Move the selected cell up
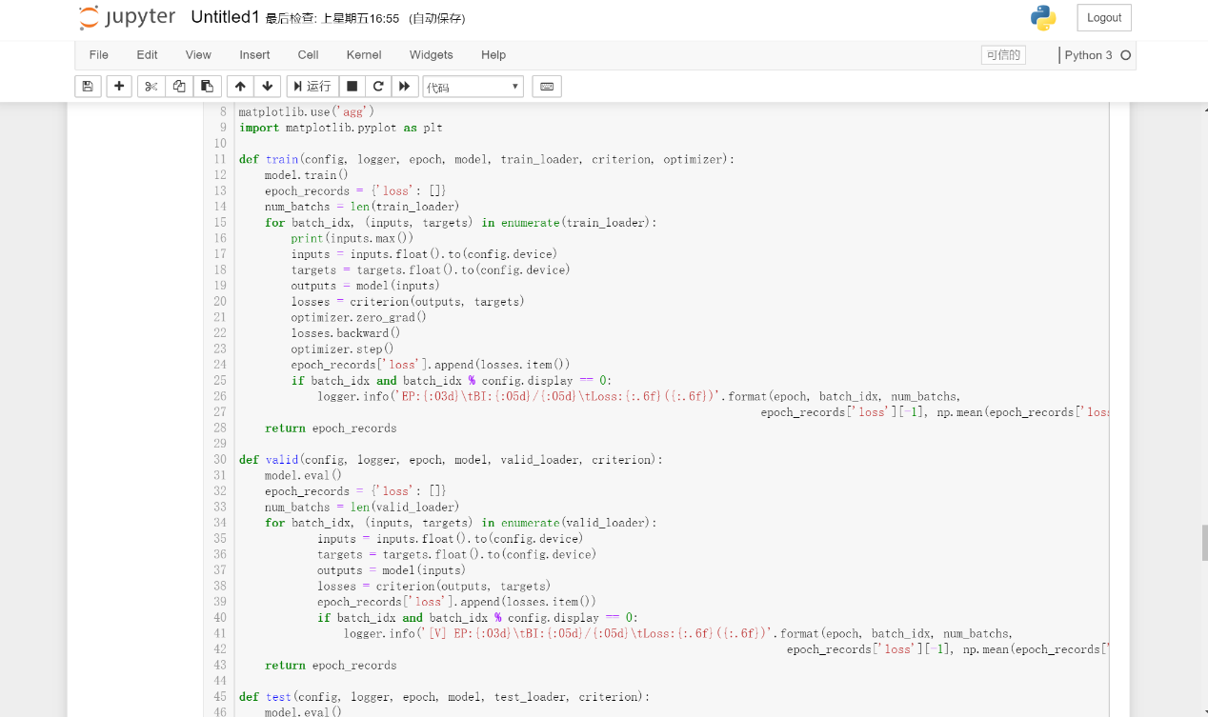Screen dimensions: 1208x717 [x=240, y=87]
